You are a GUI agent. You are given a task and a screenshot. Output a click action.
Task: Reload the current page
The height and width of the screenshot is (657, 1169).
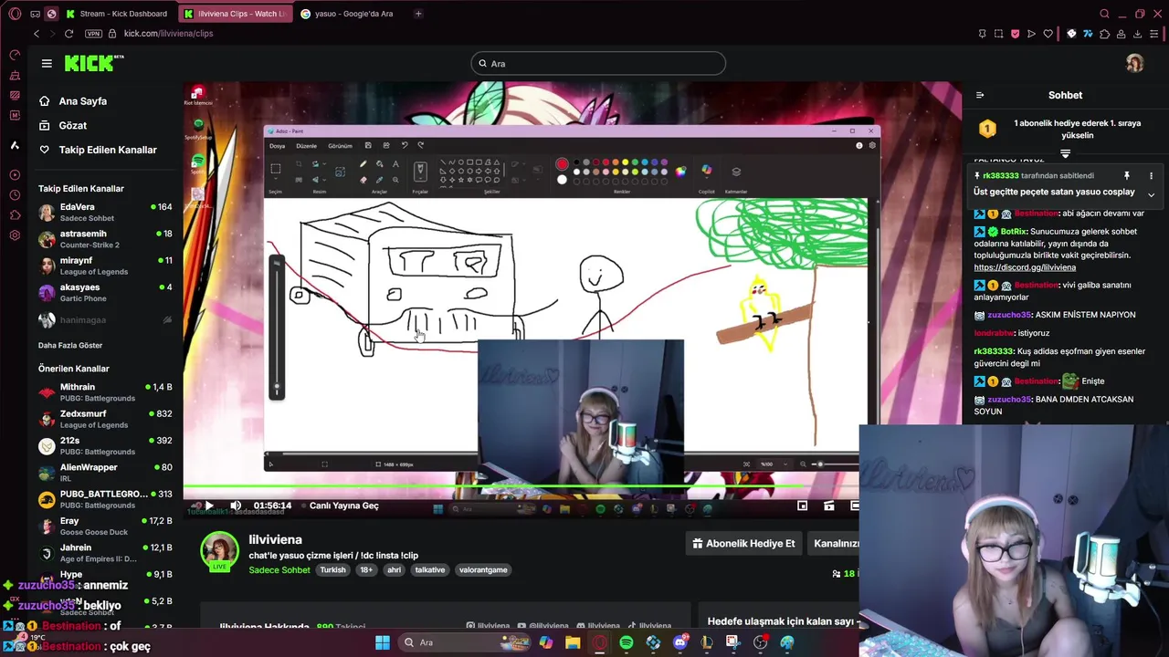68,34
